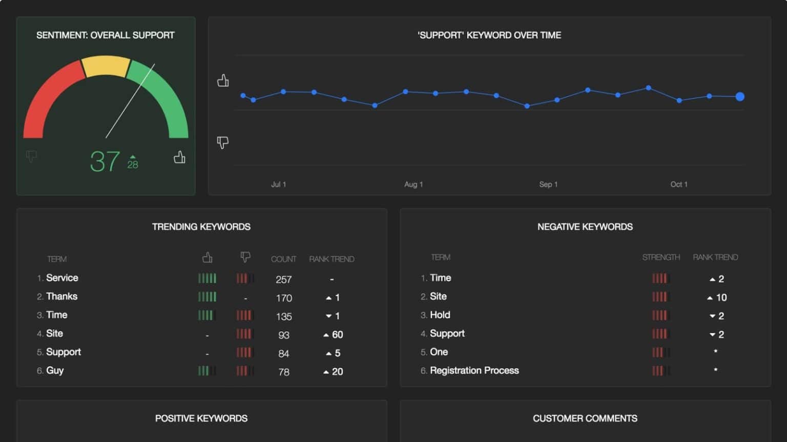The height and width of the screenshot is (442, 787).
Task: Click the Sep 1 axis label on the chart
Action: 548,184
